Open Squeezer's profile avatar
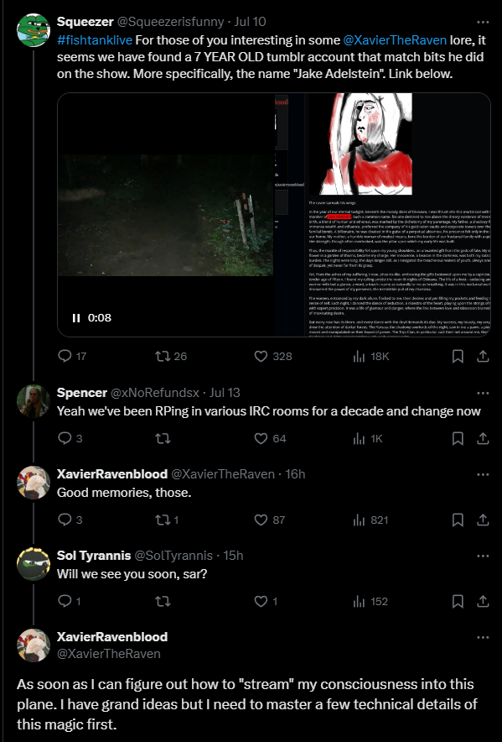This screenshot has height=742, width=502. [x=34, y=30]
